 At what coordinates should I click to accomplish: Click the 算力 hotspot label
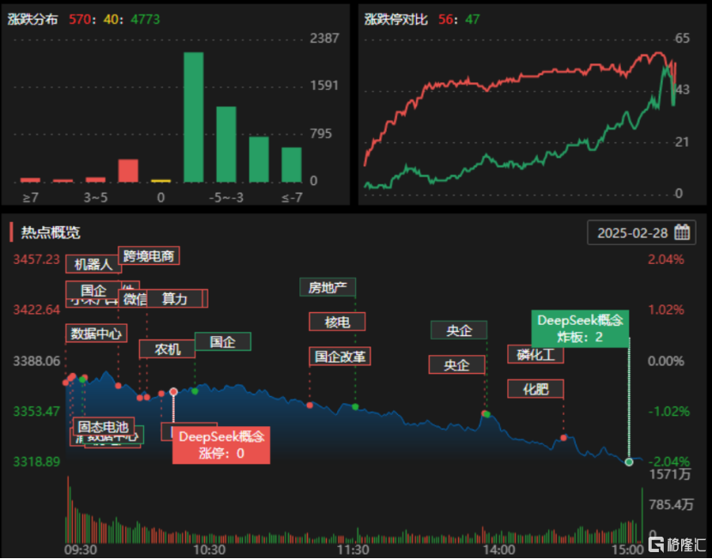174,298
